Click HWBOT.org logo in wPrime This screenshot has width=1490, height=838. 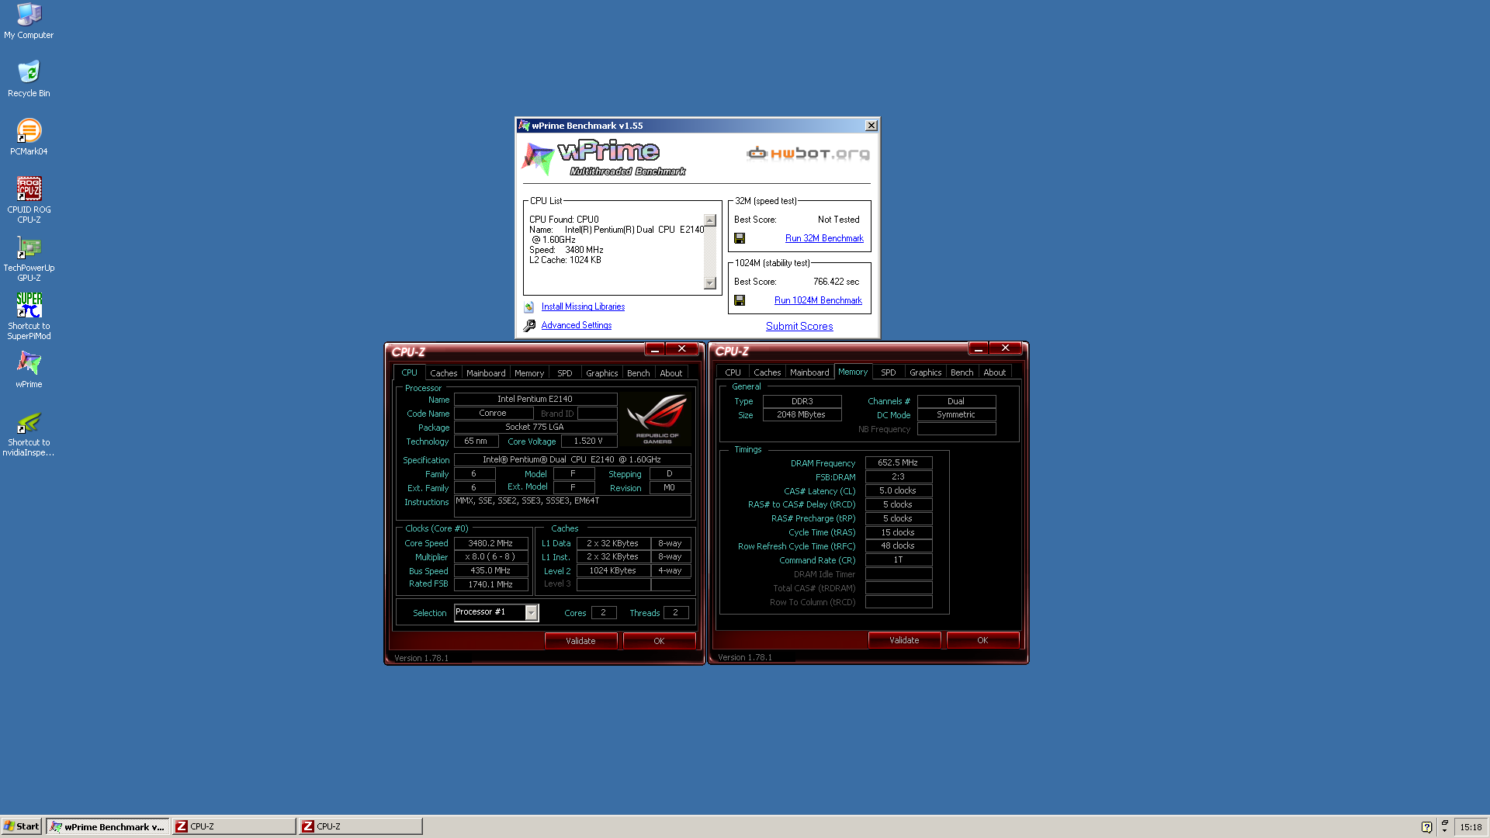808,154
